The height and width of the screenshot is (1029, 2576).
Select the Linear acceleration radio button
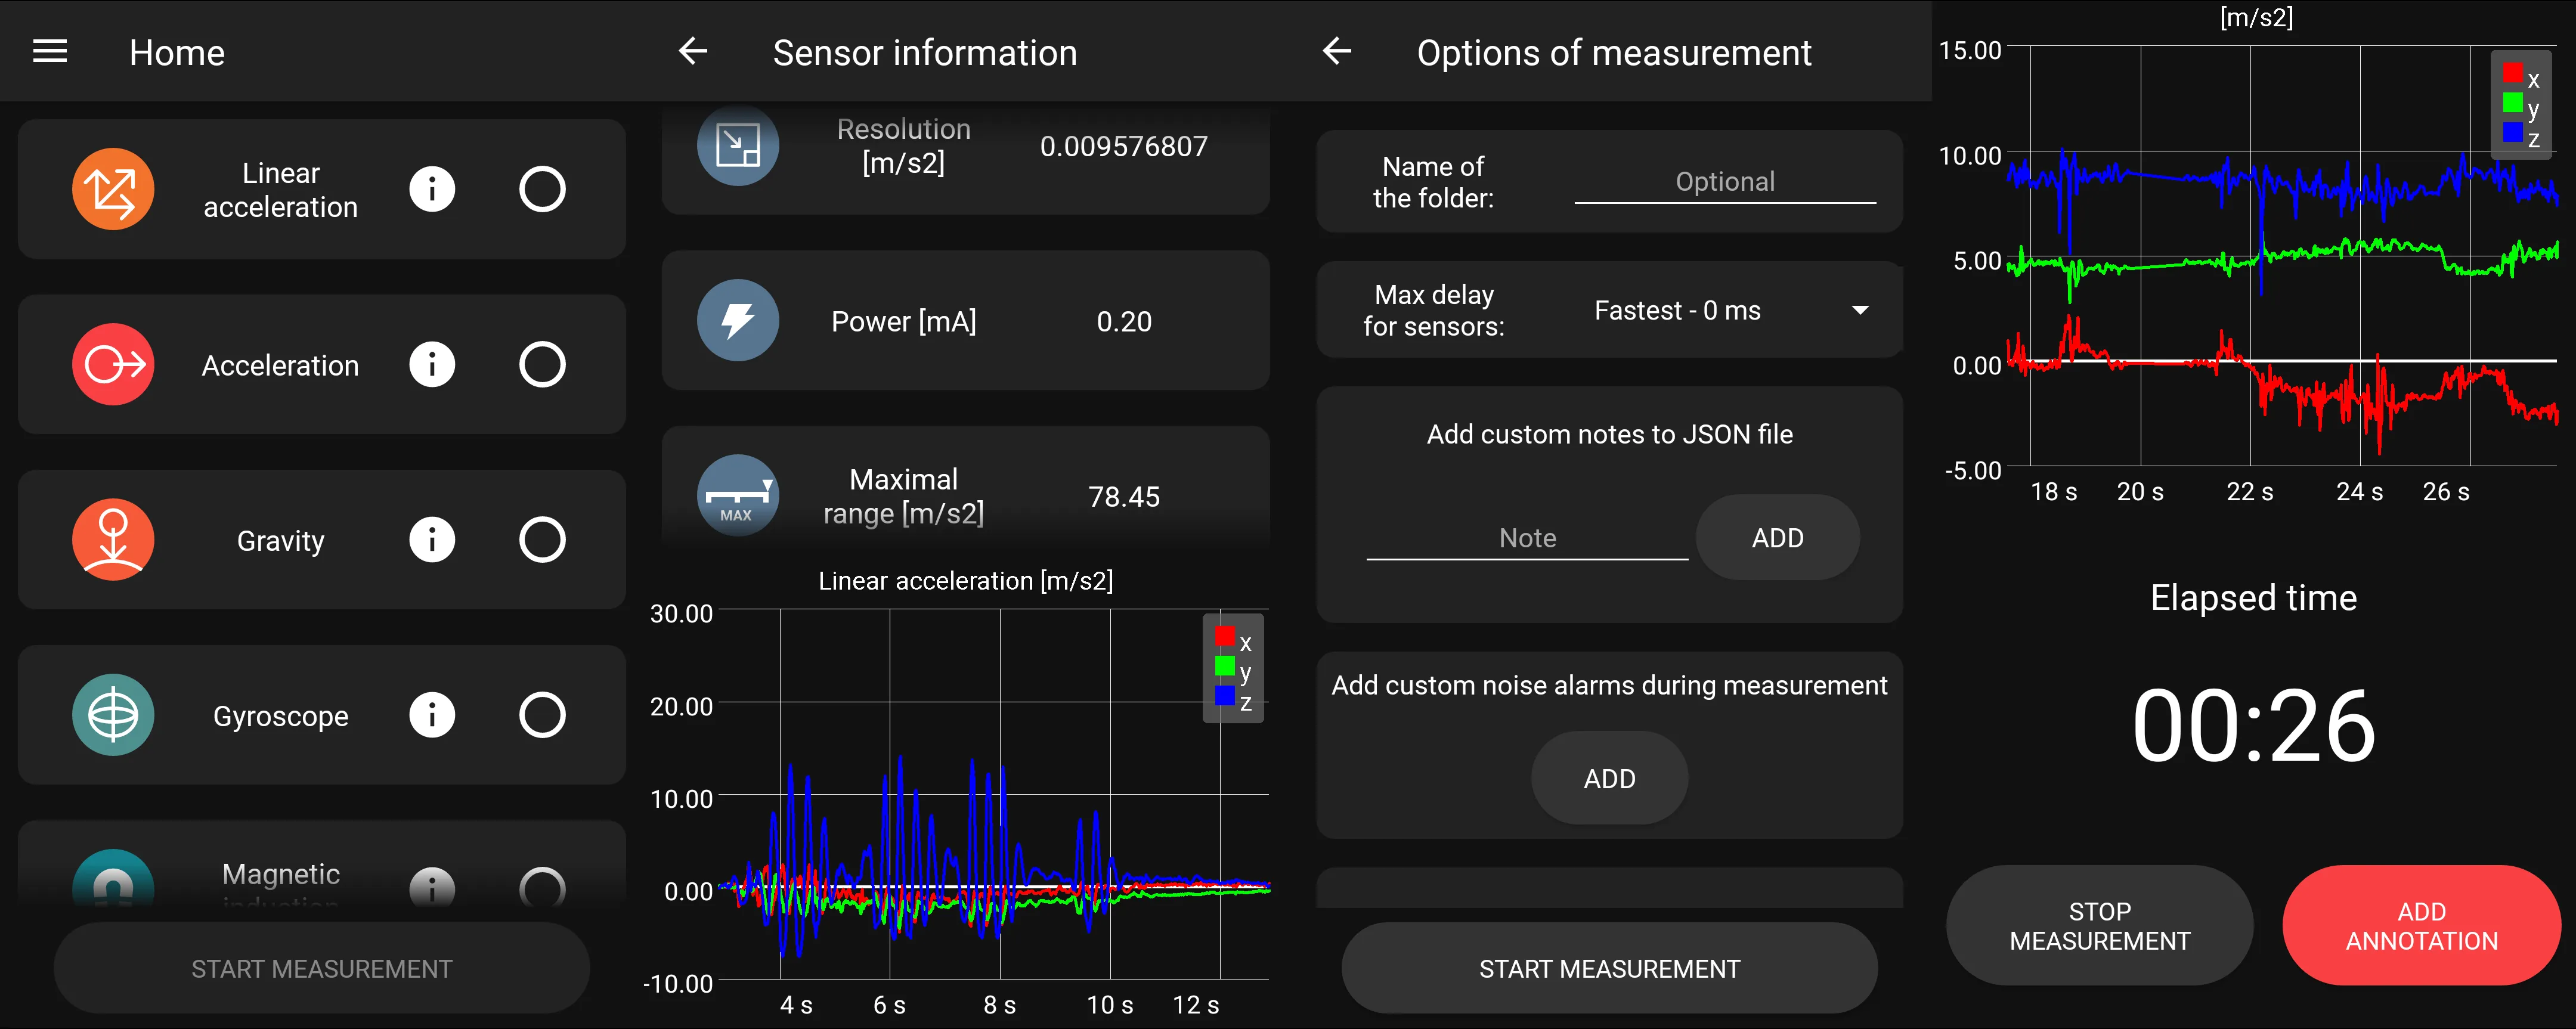(542, 189)
